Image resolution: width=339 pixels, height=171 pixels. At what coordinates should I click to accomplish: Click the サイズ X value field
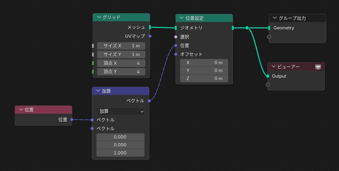coord(121,46)
